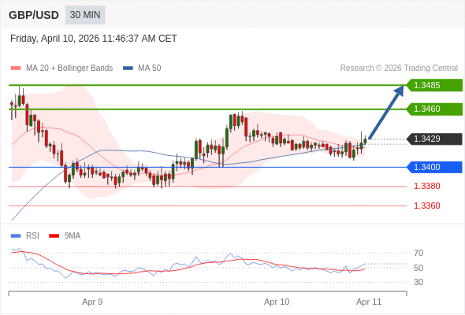The width and height of the screenshot is (465, 315).
Task: Click the RSI 70 level label
Action: [418, 253]
